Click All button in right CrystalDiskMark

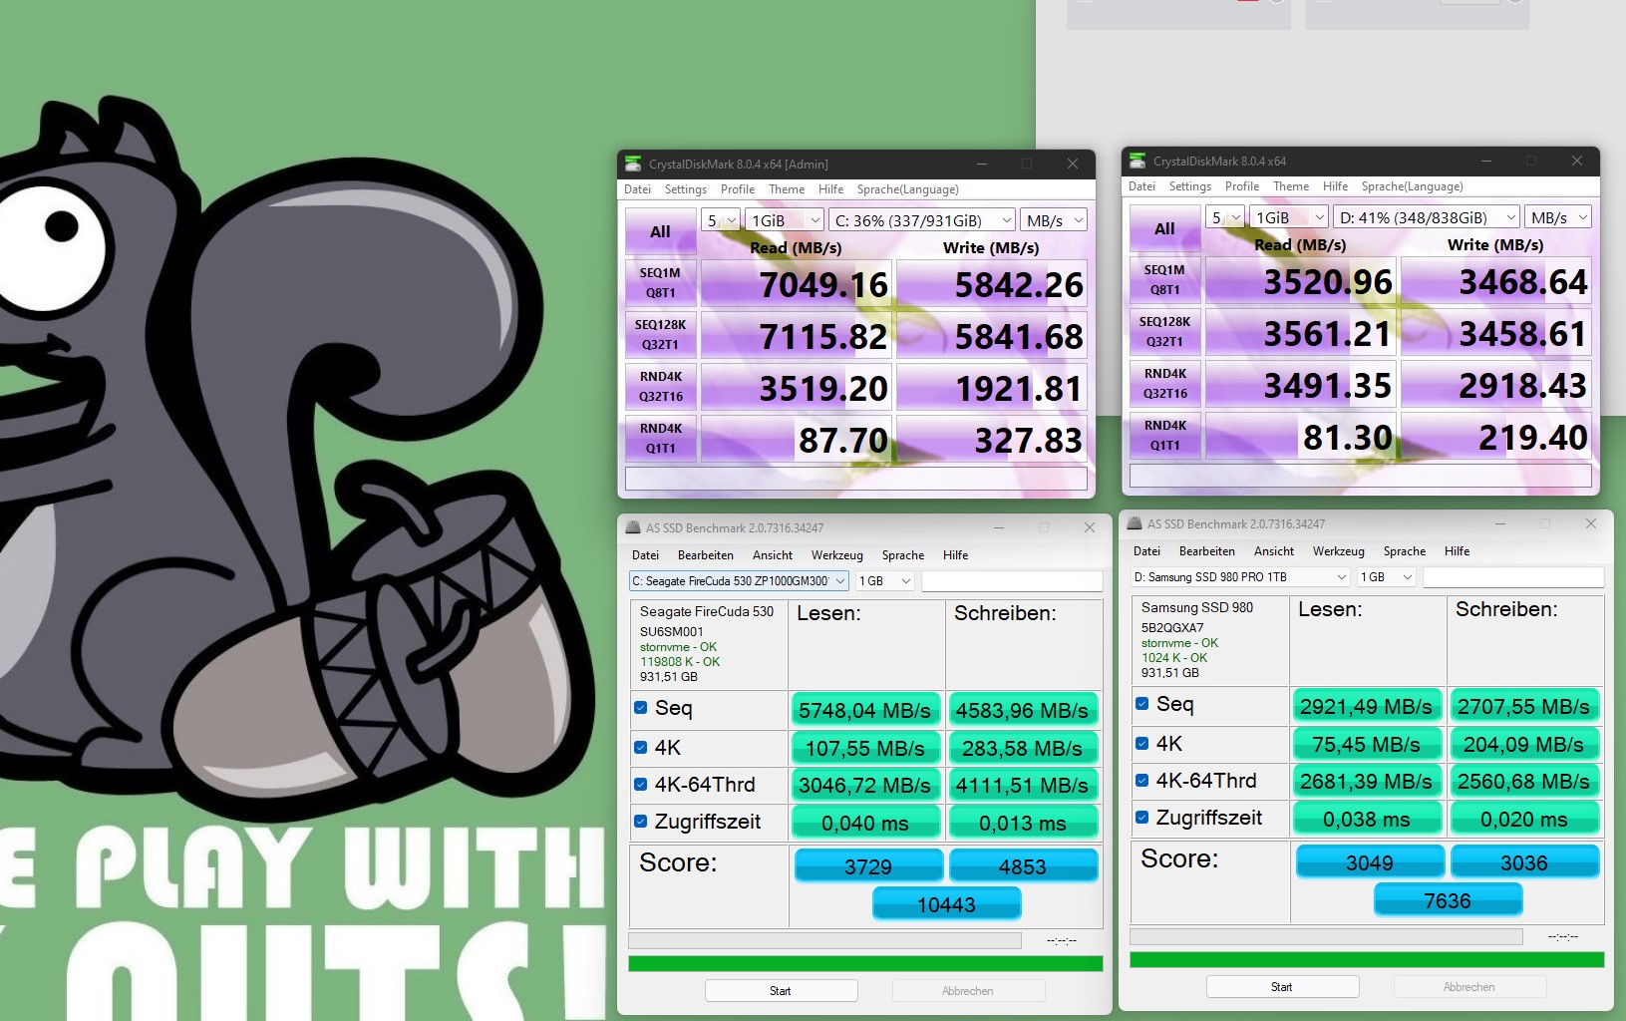[1164, 228]
